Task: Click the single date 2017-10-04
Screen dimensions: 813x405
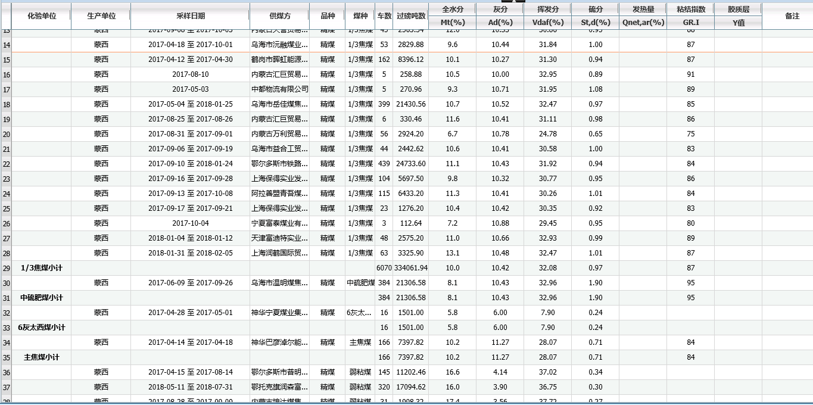Action: click(190, 223)
